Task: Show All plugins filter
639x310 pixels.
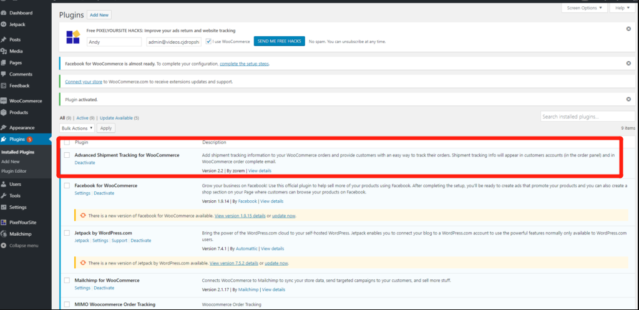Action: (x=62, y=118)
